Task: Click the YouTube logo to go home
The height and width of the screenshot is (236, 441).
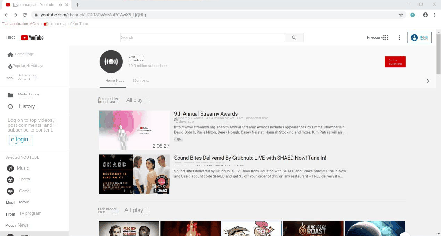Action: pos(32,37)
